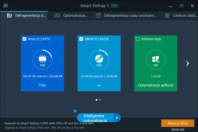Click the SSD chip icon on Nowy (C:) card
The image size is (198, 132).
(42, 59)
